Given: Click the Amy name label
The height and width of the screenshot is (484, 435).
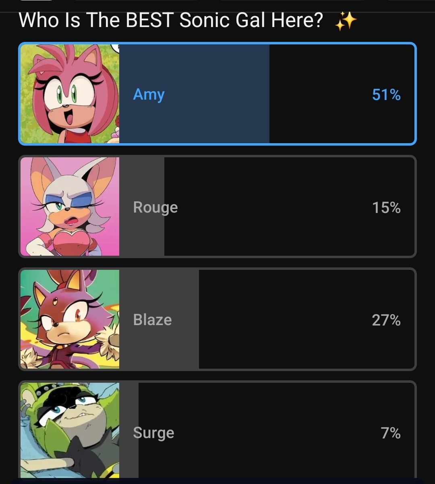Looking at the screenshot, I should [x=149, y=95].
